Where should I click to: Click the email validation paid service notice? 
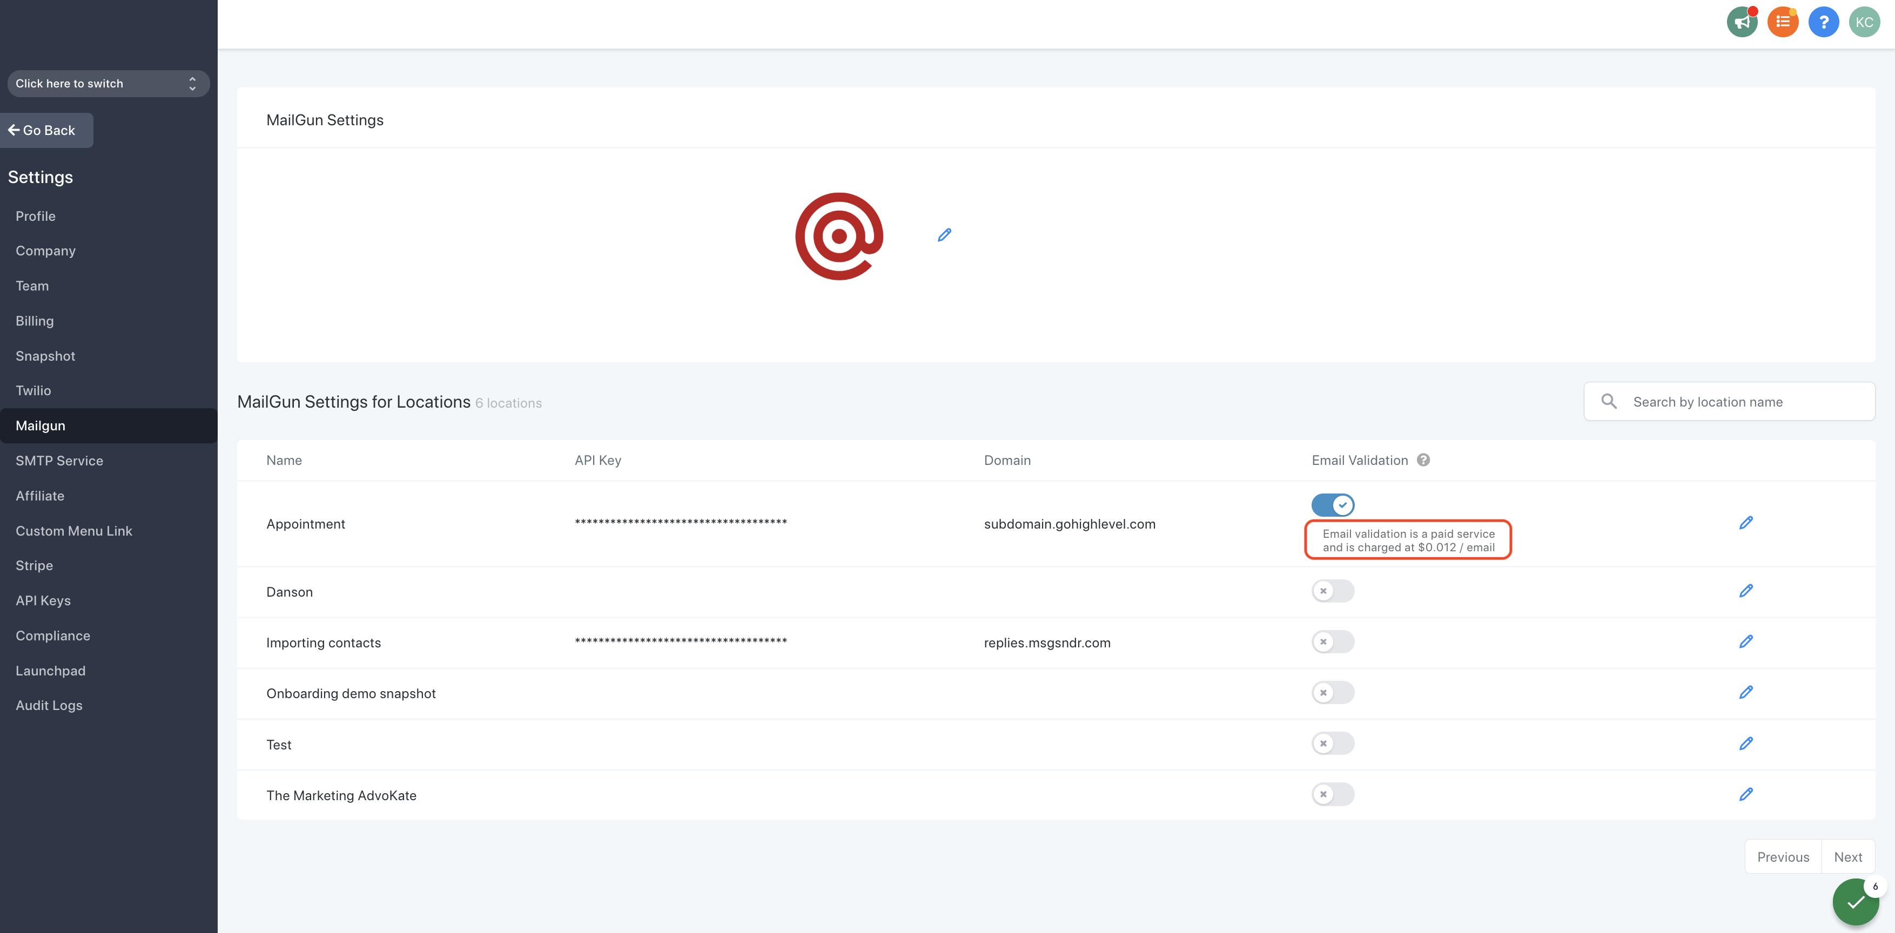click(x=1408, y=540)
